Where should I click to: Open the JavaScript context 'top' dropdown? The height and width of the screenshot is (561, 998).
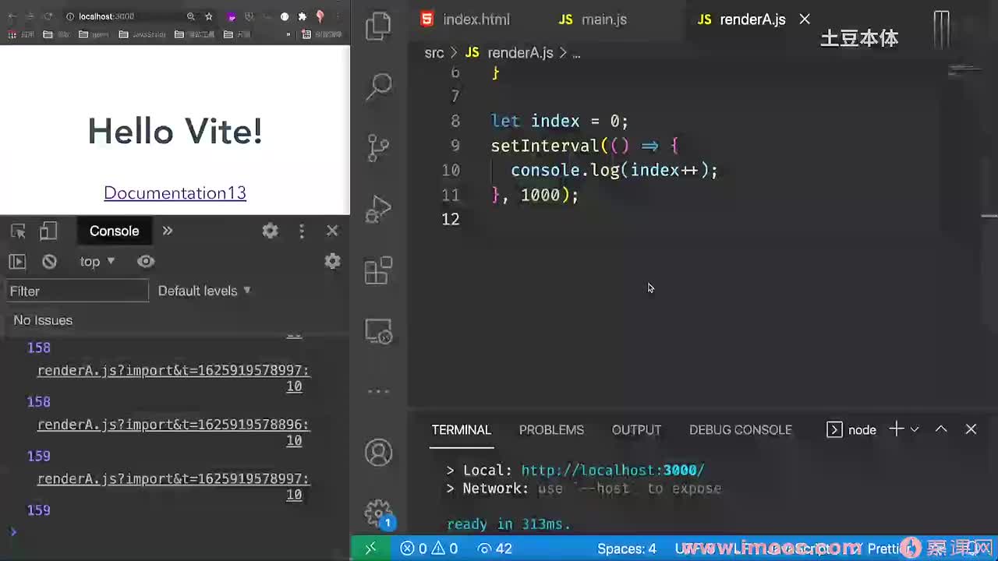pyautogui.click(x=97, y=262)
